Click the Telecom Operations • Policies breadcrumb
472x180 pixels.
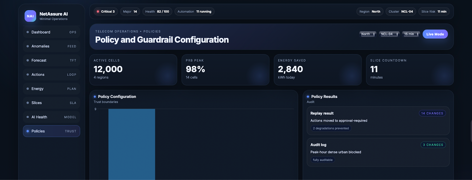click(x=128, y=31)
